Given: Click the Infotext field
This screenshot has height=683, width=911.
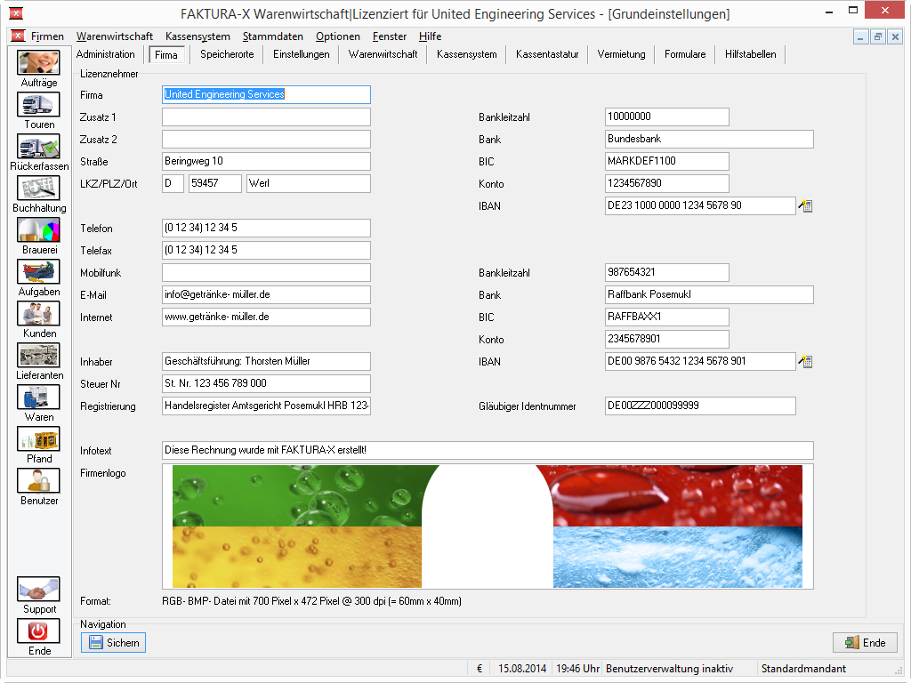Looking at the screenshot, I should (x=488, y=450).
